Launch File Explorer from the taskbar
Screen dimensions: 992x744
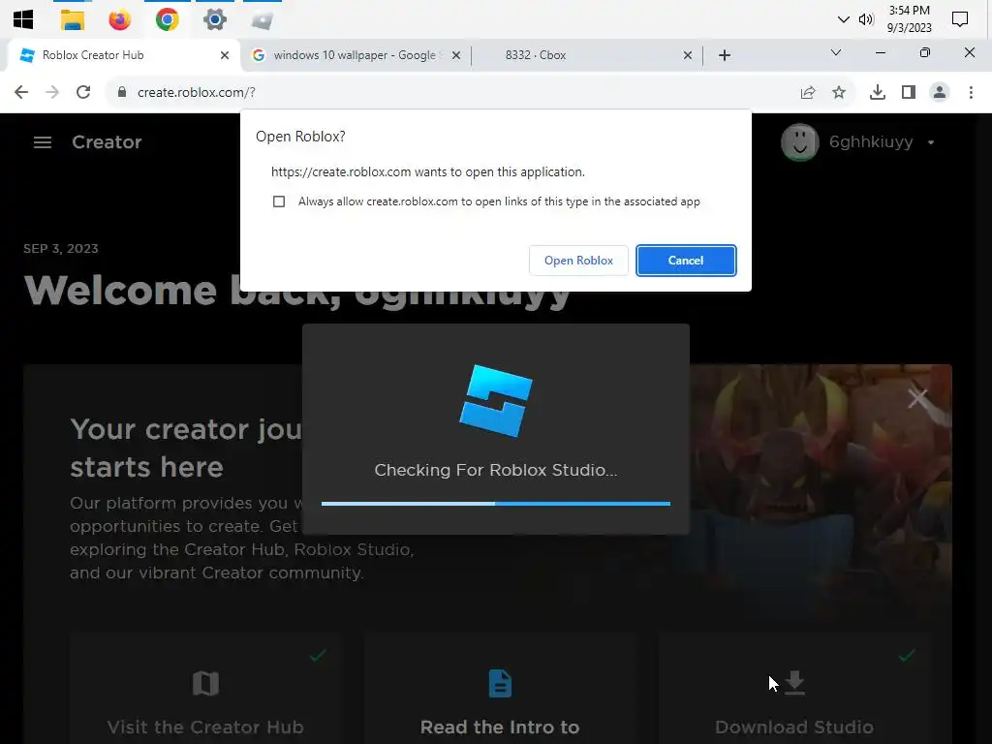(72, 19)
